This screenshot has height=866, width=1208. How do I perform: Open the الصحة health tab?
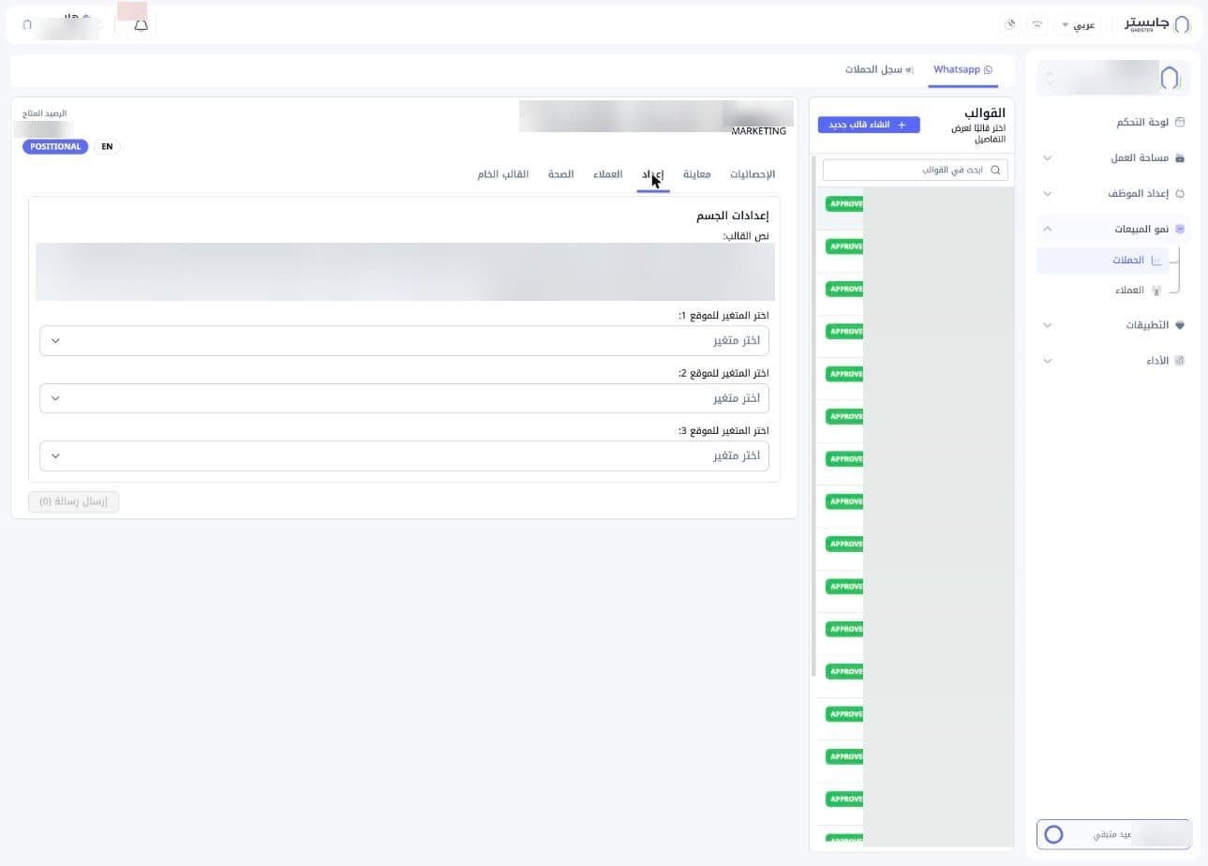pyautogui.click(x=560, y=174)
